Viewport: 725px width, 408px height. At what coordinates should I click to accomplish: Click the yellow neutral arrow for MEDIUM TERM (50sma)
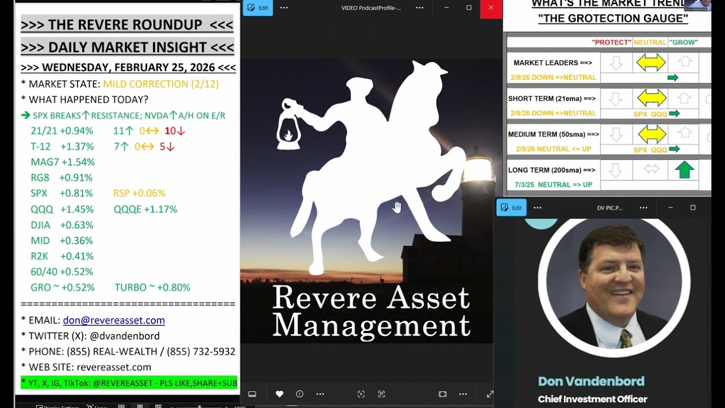click(x=652, y=134)
